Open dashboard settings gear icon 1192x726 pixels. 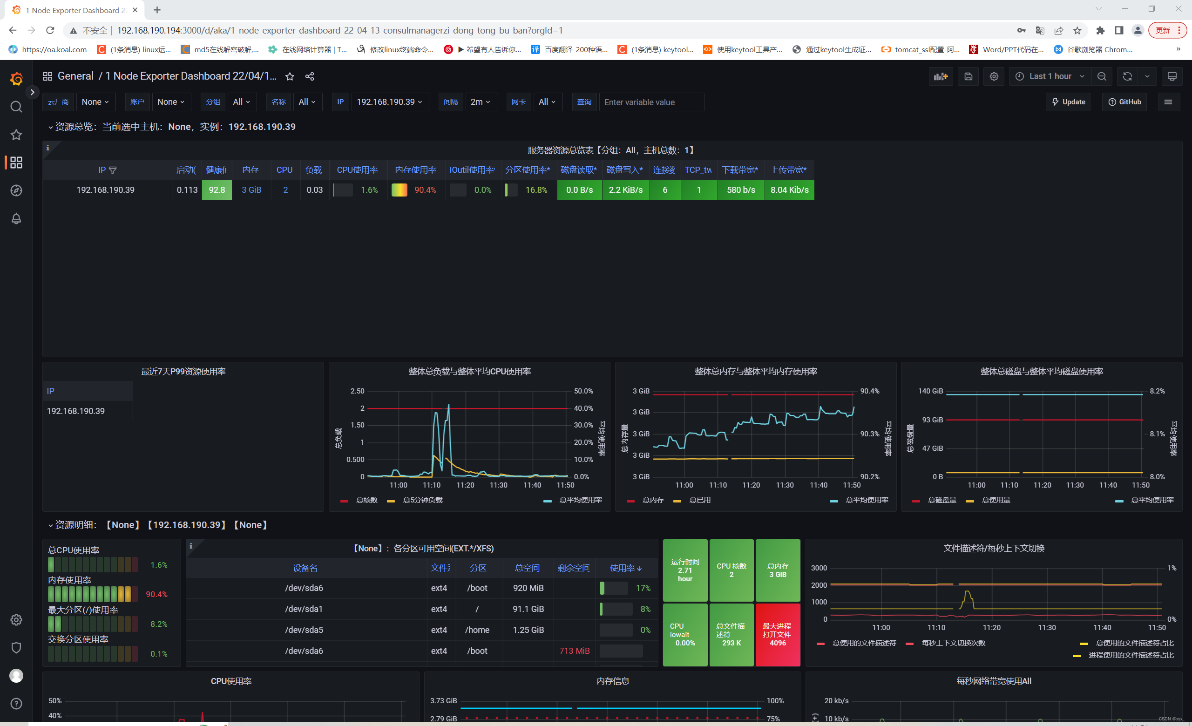tap(994, 76)
